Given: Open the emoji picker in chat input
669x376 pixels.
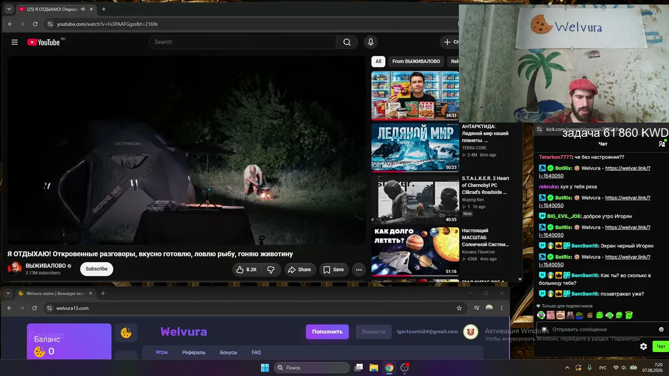Looking at the screenshot, I should [661, 330].
